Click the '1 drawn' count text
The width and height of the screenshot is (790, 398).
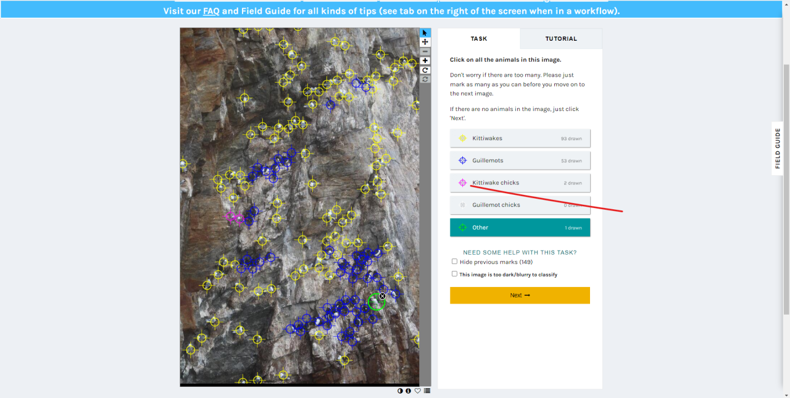pyautogui.click(x=573, y=228)
